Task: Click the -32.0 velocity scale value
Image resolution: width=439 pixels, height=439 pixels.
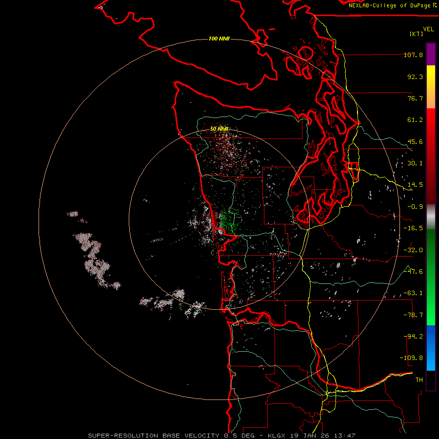Action: pyautogui.click(x=413, y=250)
